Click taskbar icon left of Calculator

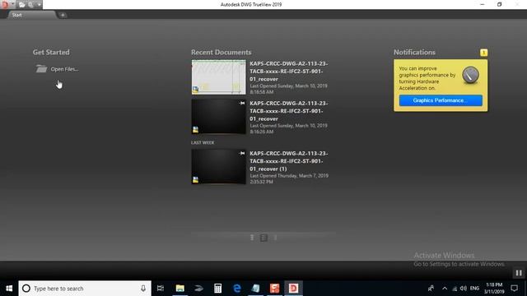tap(199, 289)
